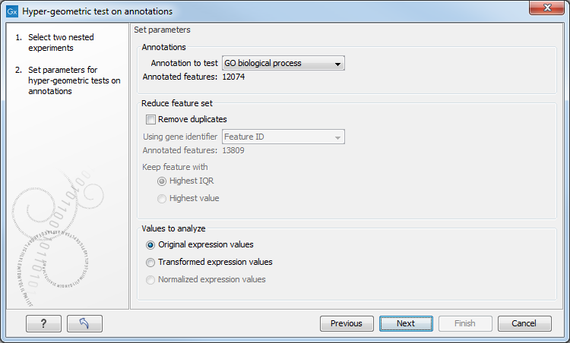Open the Annotation to test dropdown
The image size is (570, 343).
(282, 64)
